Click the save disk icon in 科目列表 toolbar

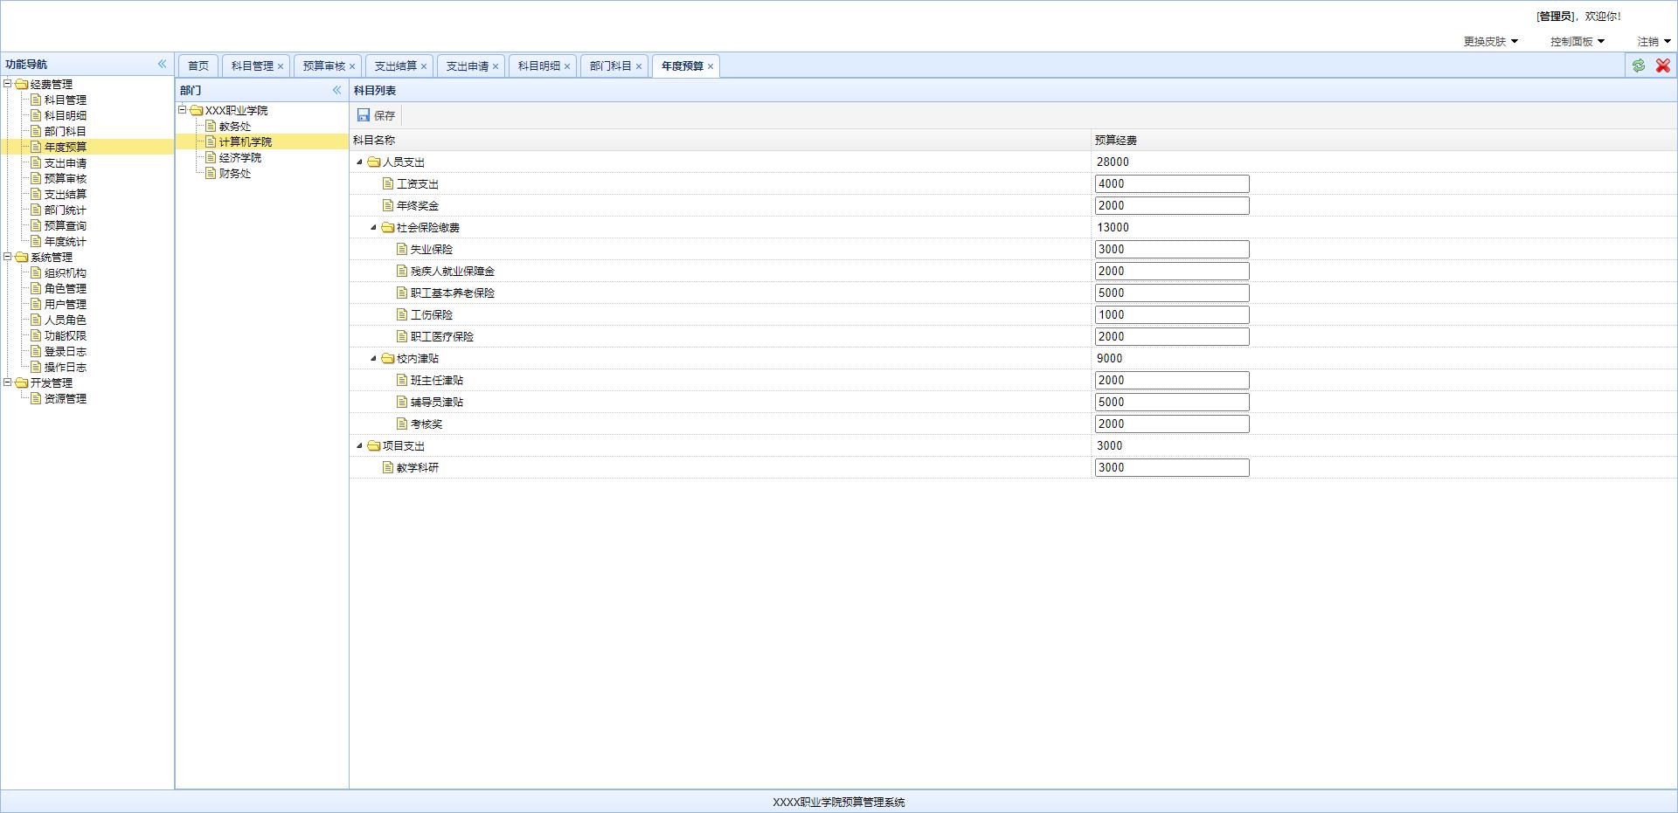coord(364,114)
